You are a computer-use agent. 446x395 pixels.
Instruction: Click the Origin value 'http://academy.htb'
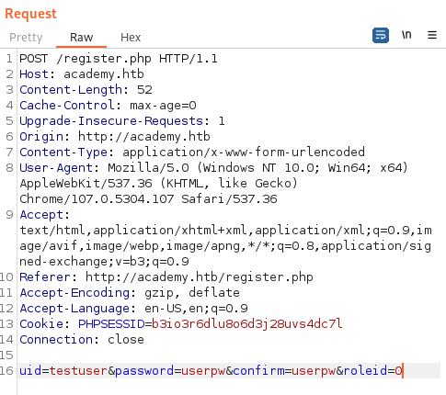(x=144, y=137)
